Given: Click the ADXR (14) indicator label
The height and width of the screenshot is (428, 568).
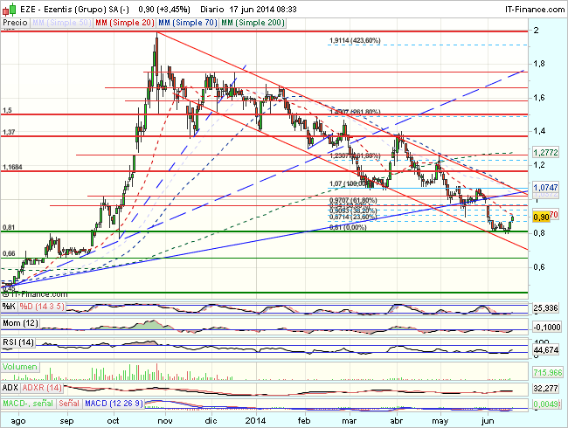Looking at the screenshot, I should (x=41, y=387).
